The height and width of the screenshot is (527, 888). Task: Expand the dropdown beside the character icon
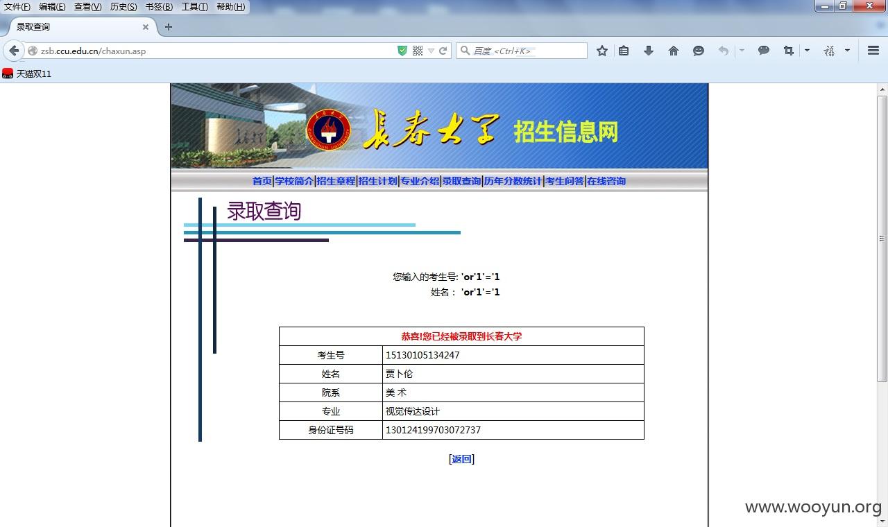(847, 51)
